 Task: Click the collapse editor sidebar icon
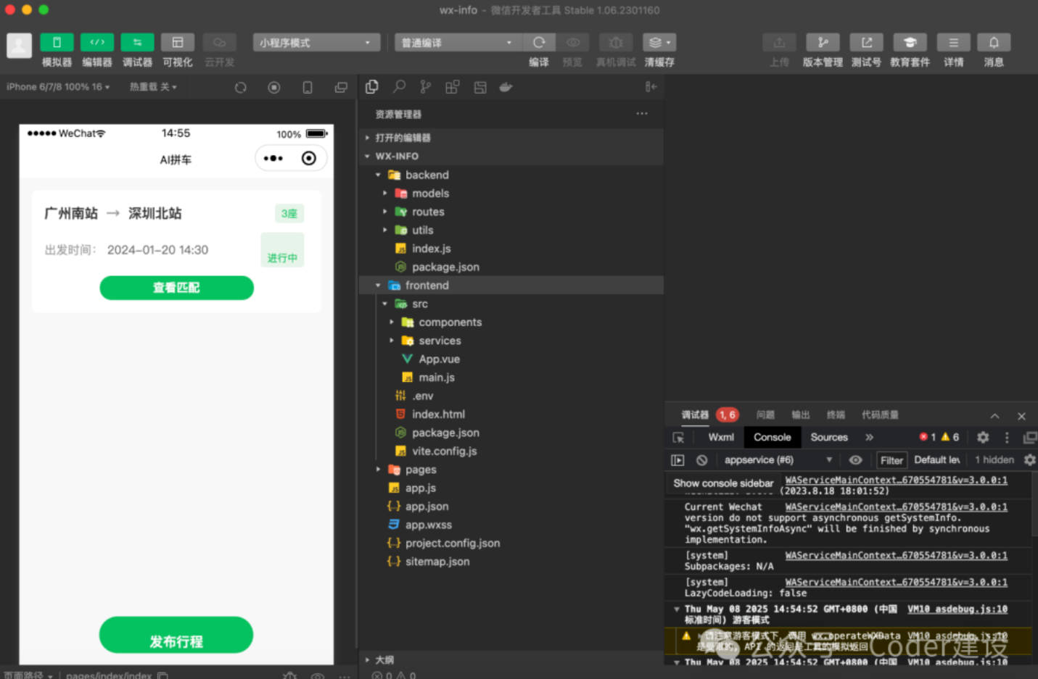(x=651, y=87)
